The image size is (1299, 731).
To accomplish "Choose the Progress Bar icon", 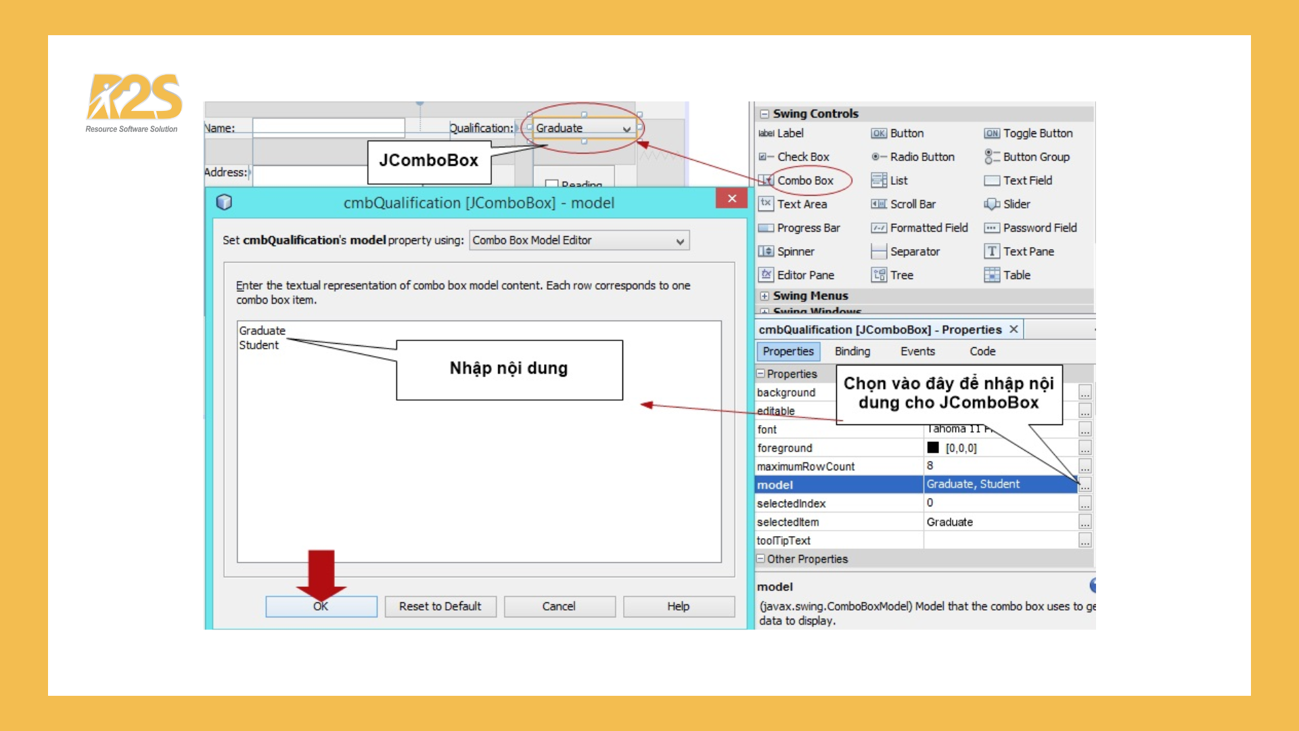I will click(766, 228).
